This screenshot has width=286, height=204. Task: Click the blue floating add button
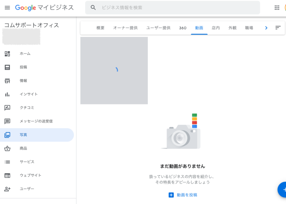pyautogui.click(x=283, y=190)
